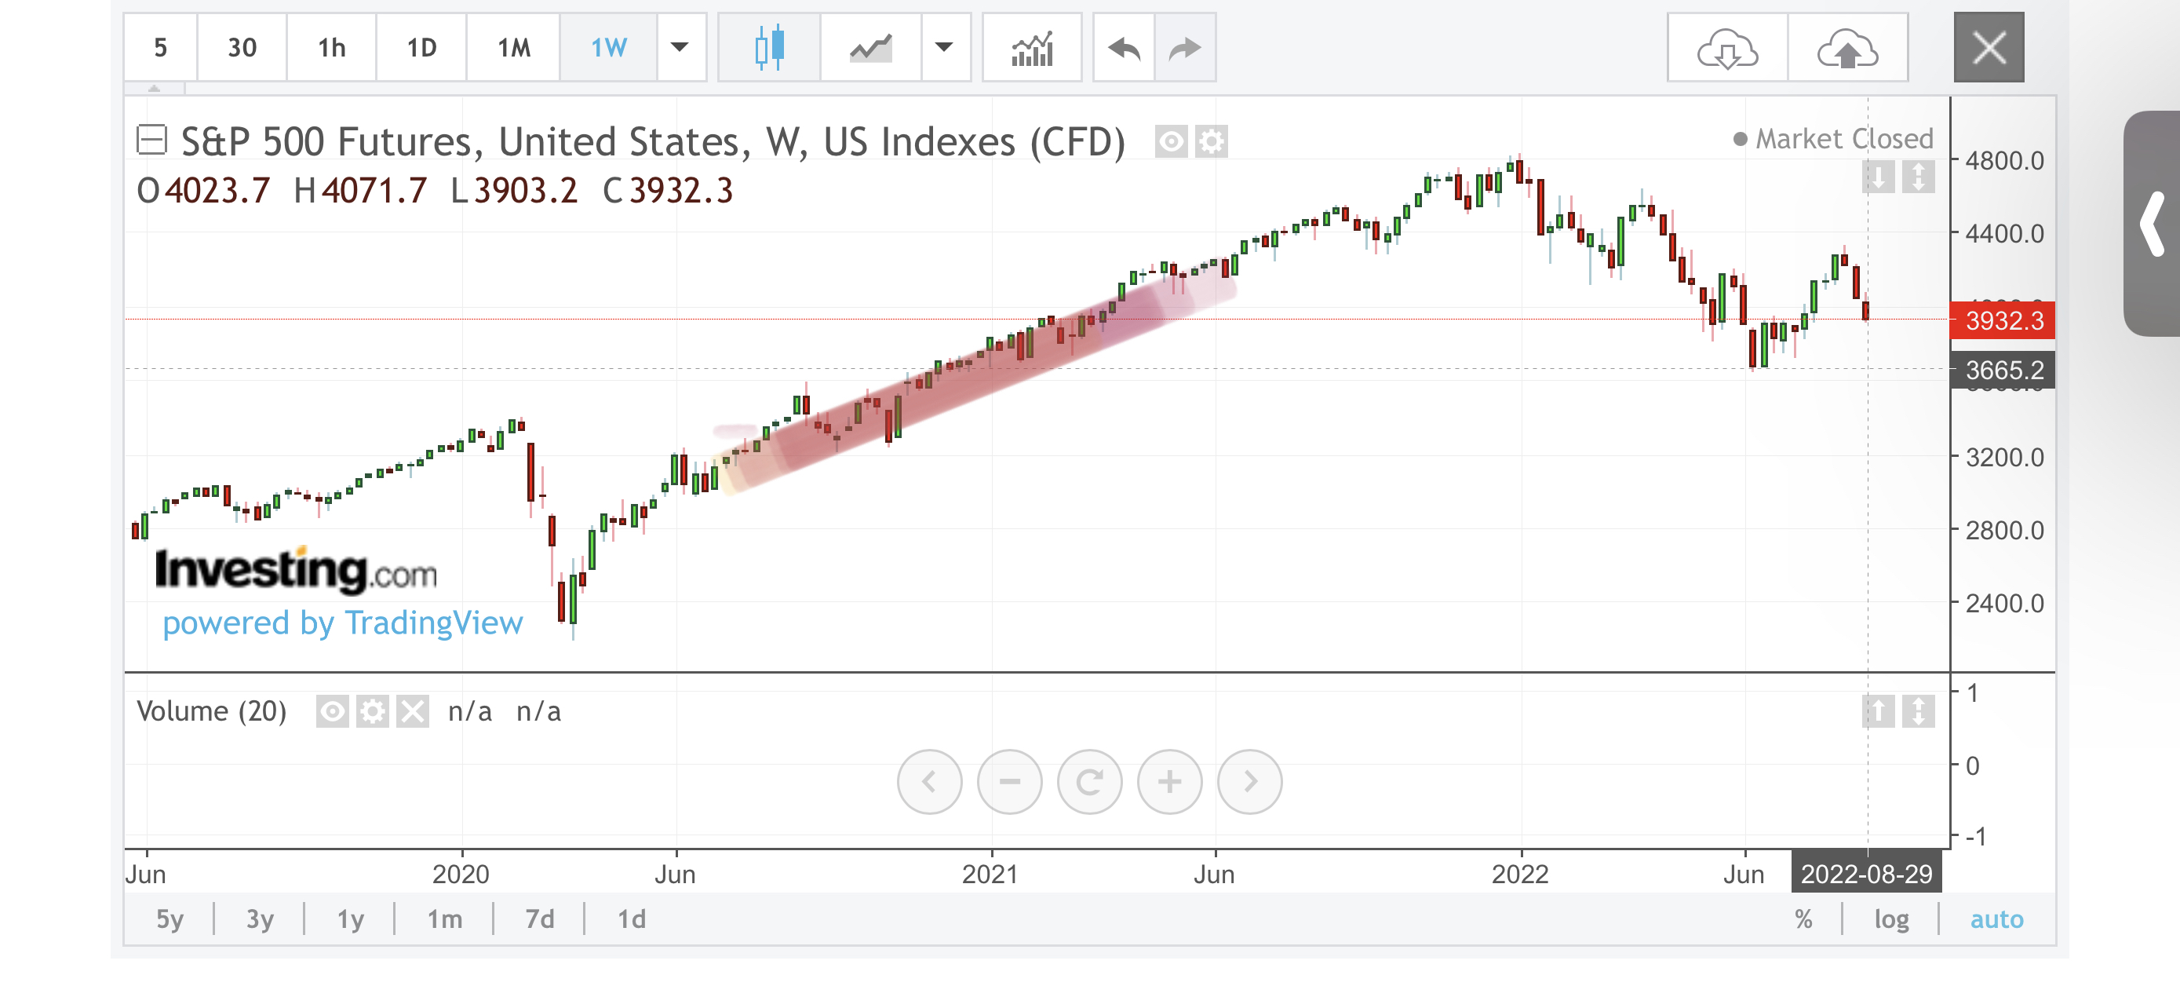Select the candlestick chart style icon
Viewport: 2180px width, 1008px height.
[768, 47]
